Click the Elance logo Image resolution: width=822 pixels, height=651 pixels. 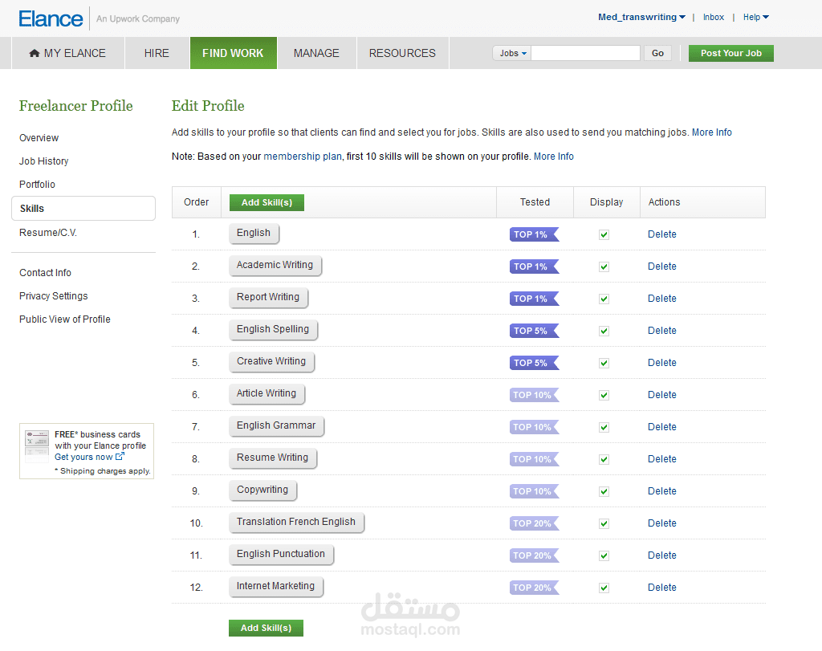tap(51, 19)
